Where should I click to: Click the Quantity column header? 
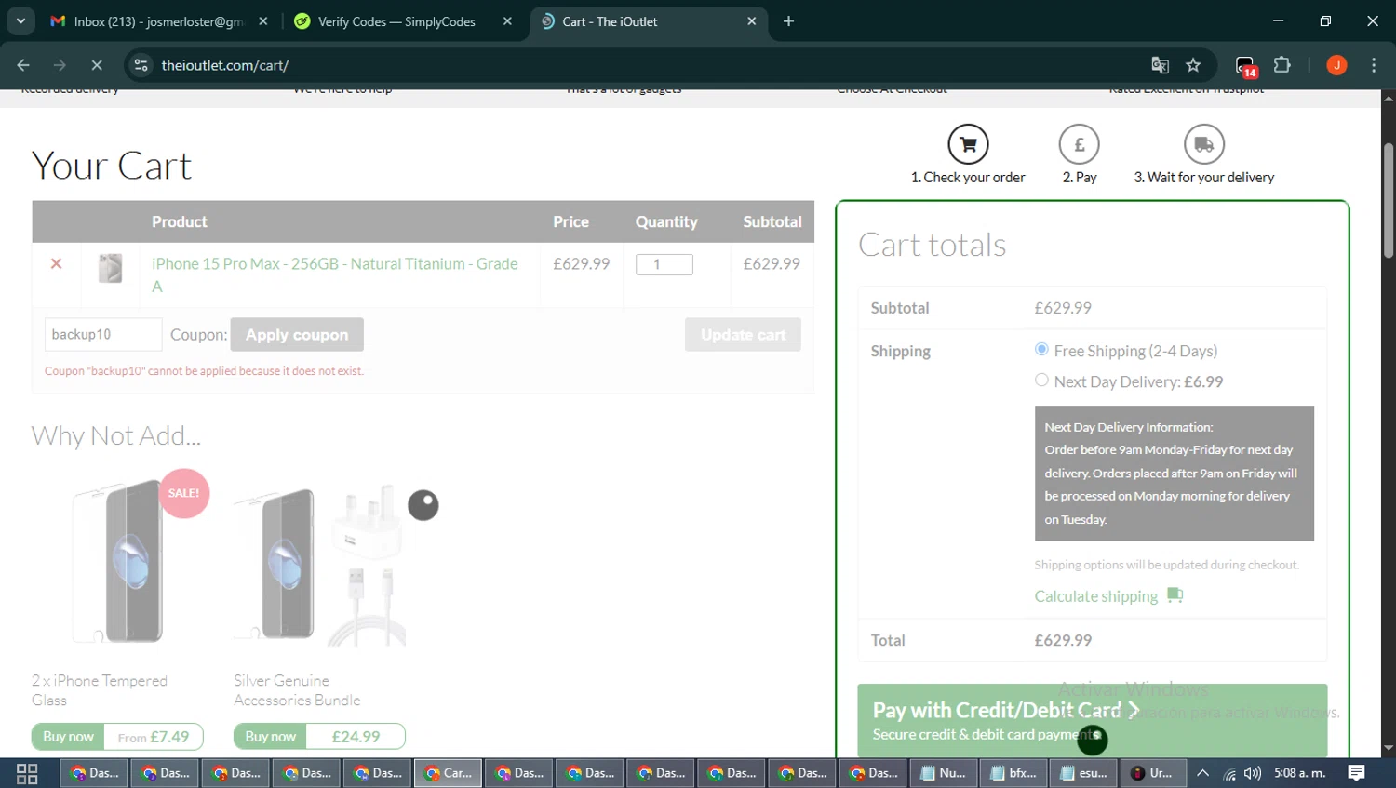[666, 221]
